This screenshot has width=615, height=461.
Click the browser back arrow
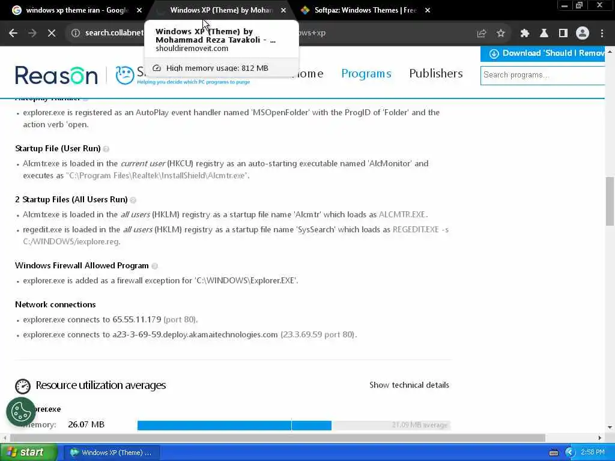pos(13,33)
